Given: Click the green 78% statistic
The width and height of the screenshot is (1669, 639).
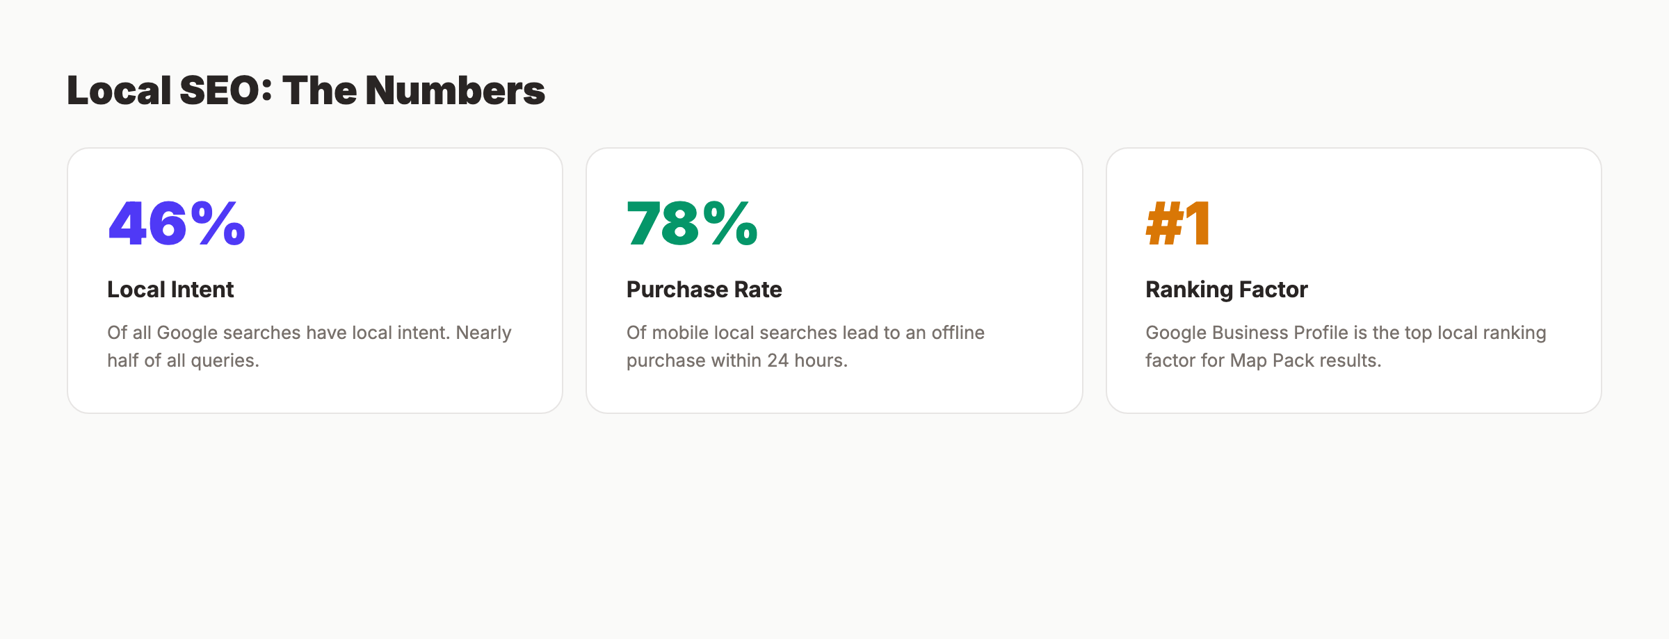Looking at the screenshot, I should [692, 224].
